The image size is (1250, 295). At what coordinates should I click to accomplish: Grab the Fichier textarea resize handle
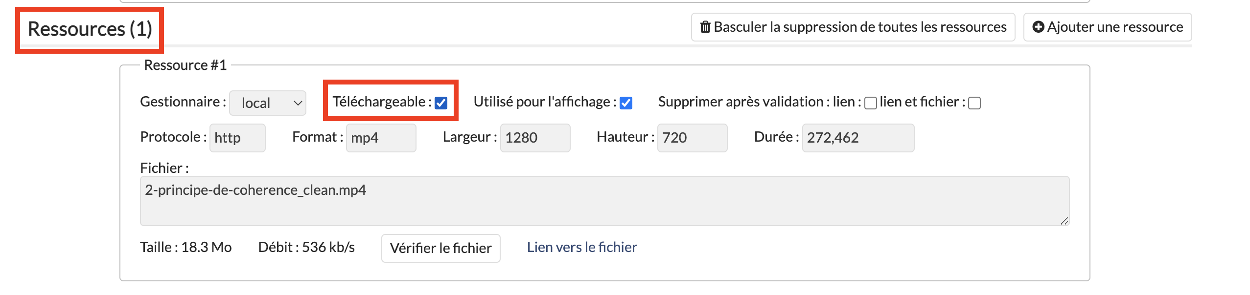tap(1064, 221)
